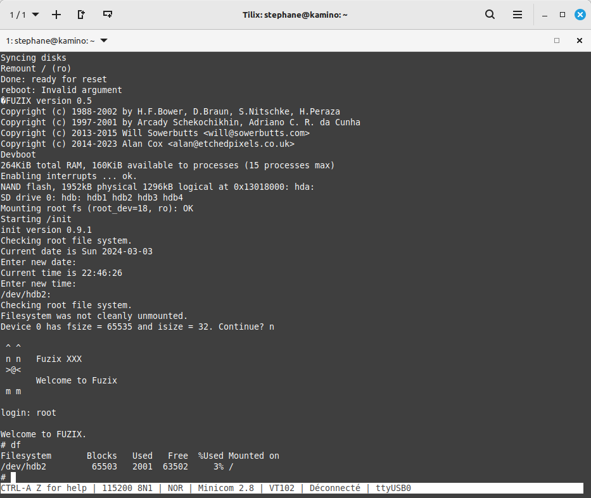Click the '/dev/hdb2' filesystem entry in df output
Screen dimensions: 591x498
click(x=23, y=467)
